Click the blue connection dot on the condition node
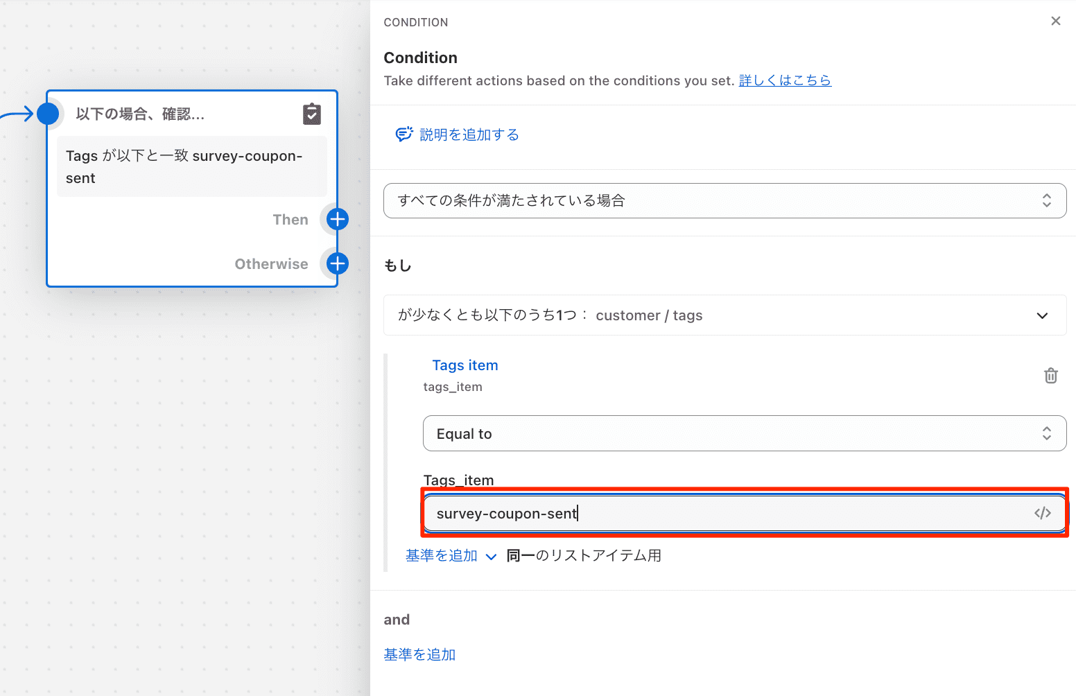The width and height of the screenshot is (1076, 696). pos(49,114)
